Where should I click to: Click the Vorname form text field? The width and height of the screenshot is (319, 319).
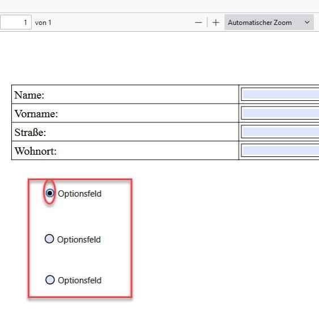(280, 113)
